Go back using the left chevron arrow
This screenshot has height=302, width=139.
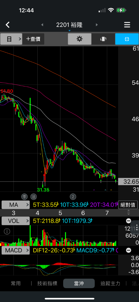[7, 25]
